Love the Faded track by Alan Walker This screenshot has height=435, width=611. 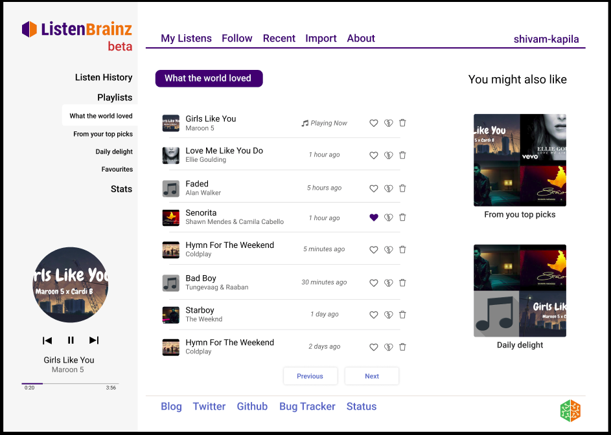[x=374, y=188]
